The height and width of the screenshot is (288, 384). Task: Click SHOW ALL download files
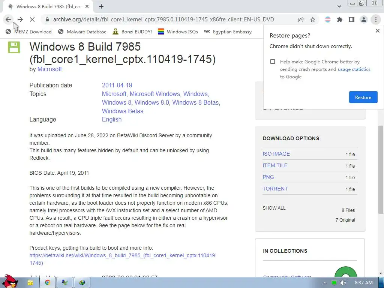(x=274, y=208)
